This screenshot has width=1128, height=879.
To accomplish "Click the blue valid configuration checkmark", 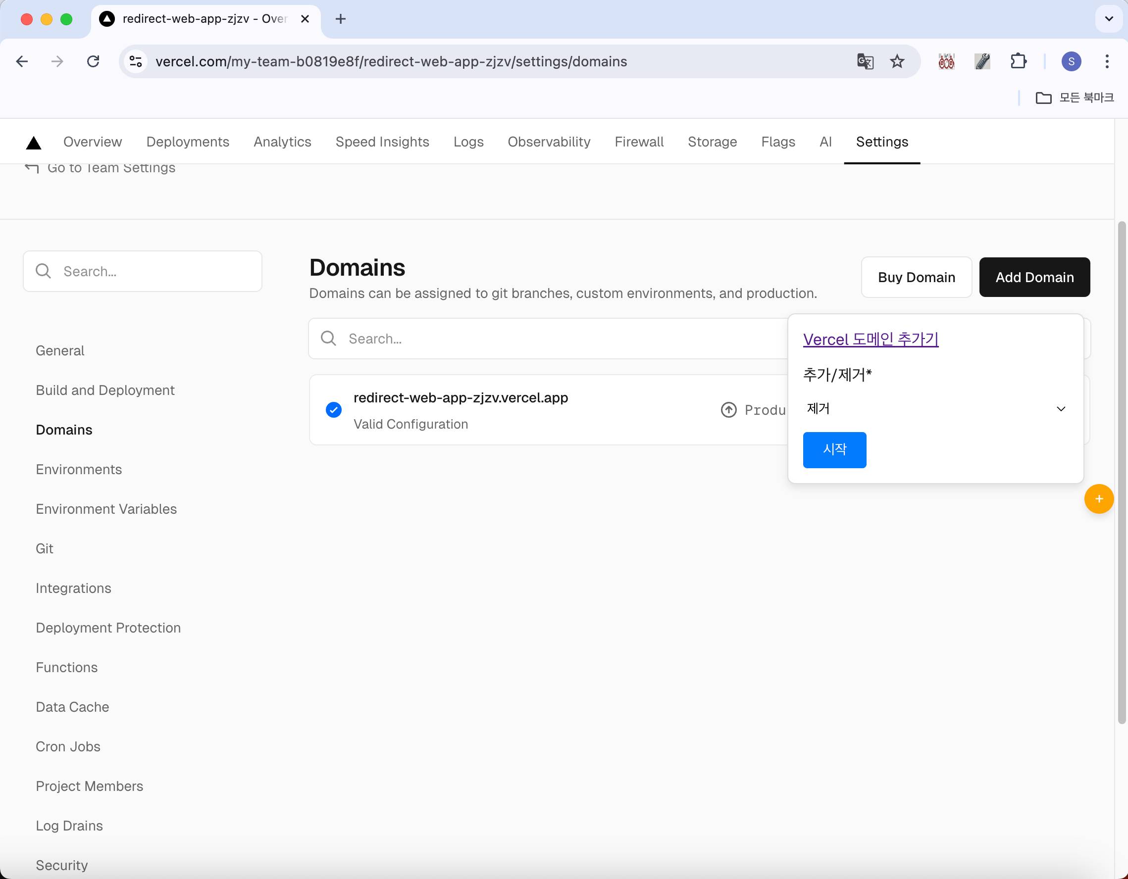I will coord(334,410).
